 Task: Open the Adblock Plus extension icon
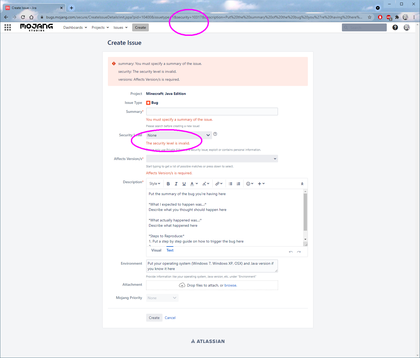tap(389, 17)
